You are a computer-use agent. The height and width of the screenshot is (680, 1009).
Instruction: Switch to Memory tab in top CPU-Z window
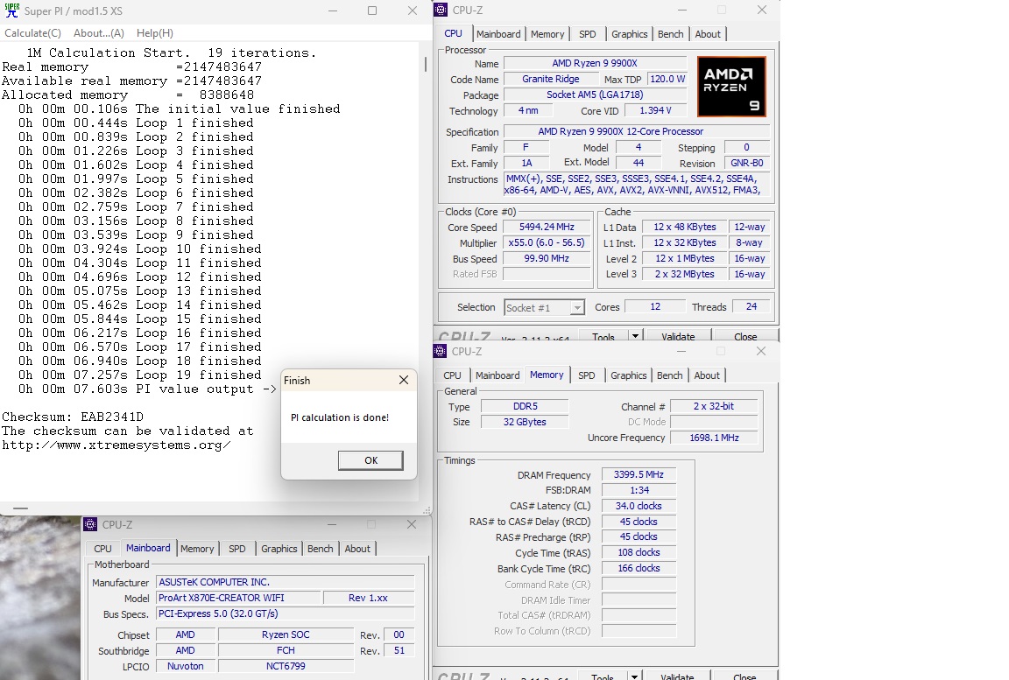click(547, 34)
